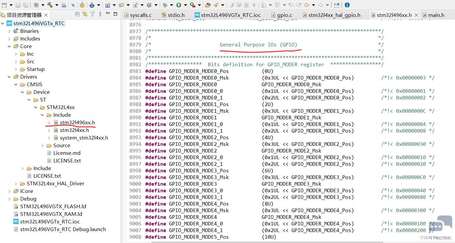Click the Build Configuration gauge icon
This screenshot has width=455, height=243.
tap(36, 5)
